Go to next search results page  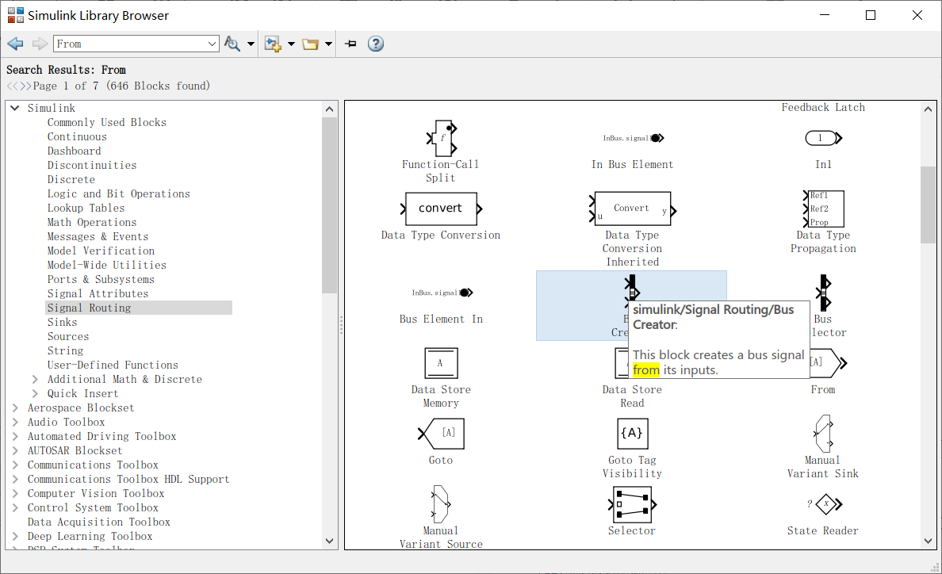(x=26, y=86)
